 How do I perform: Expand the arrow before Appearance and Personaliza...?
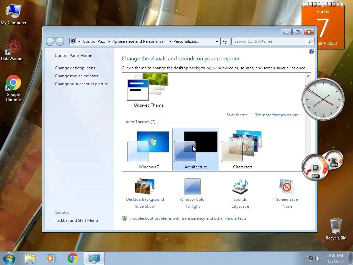[x=109, y=41]
